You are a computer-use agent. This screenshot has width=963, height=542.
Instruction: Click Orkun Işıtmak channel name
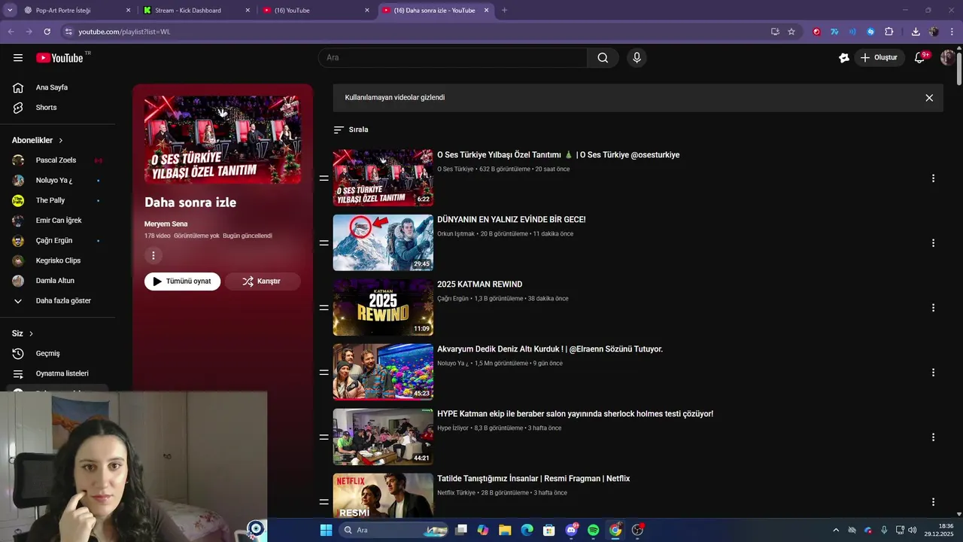456,234
